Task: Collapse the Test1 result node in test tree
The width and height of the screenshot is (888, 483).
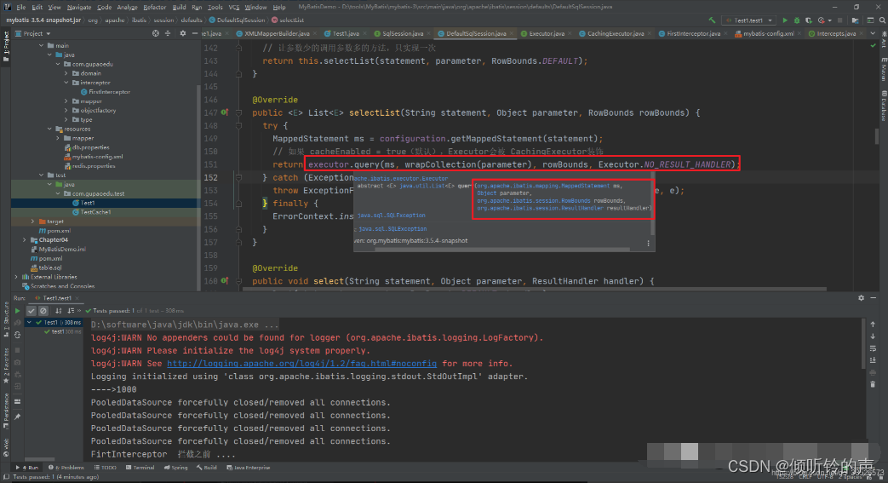Action: click(29, 322)
